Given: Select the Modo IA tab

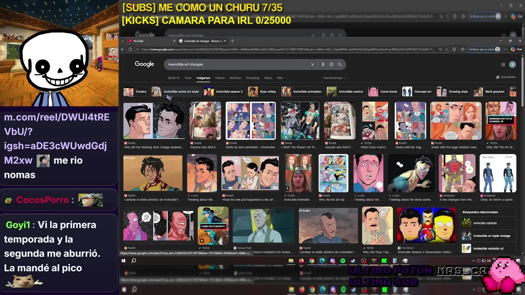Looking at the screenshot, I should [173, 78].
